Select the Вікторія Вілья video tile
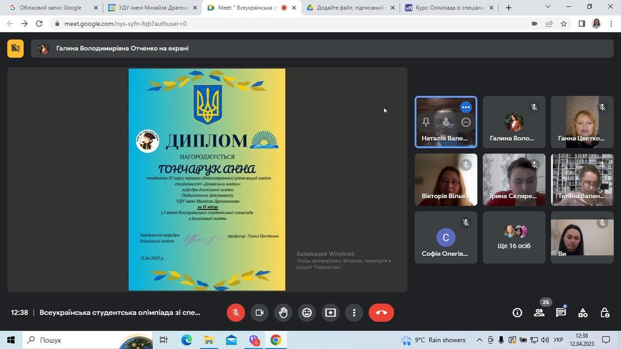This screenshot has height=349, width=621. point(446,180)
